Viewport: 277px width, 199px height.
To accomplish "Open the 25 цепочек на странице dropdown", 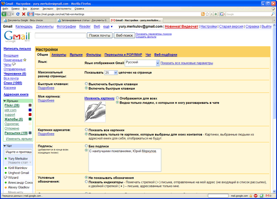I will [x=111, y=72].
